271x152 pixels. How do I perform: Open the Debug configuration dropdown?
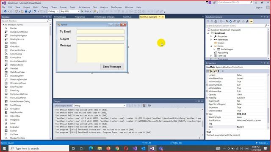point(53,11)
